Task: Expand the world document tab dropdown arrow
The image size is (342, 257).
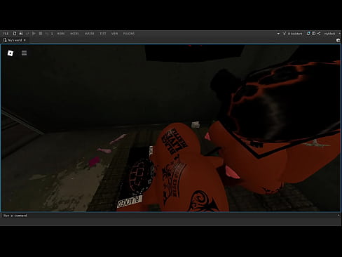Action: (25, 40)
